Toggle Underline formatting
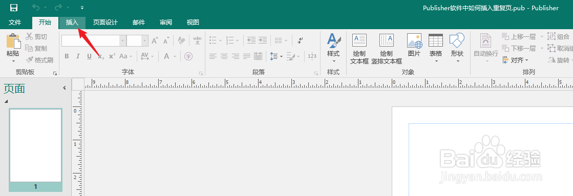The width and height of the screenshot is (573, 196). (89, 56)
